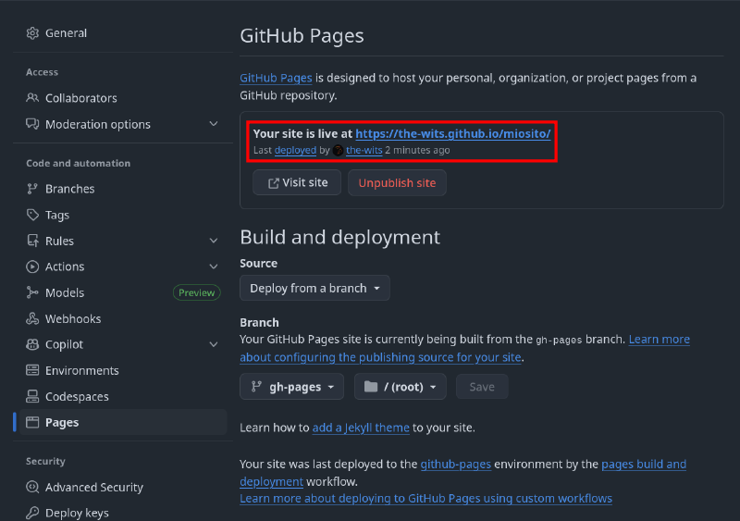Click the General gear icon
740x521 pixels.
pyautogui.click(x=32, y=33)
